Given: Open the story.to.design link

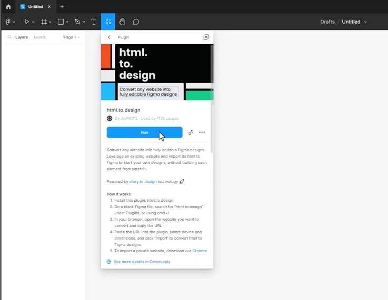Looking at the screenshot, I should (143, 181).
